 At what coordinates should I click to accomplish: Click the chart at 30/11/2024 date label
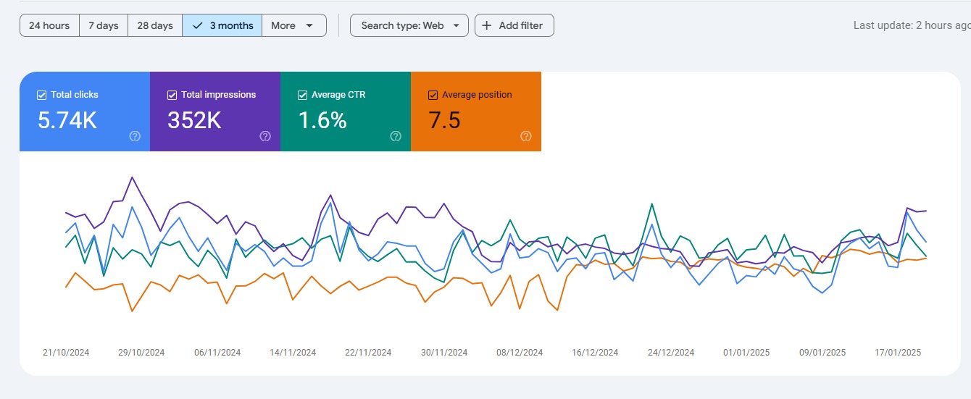point(444,353)
